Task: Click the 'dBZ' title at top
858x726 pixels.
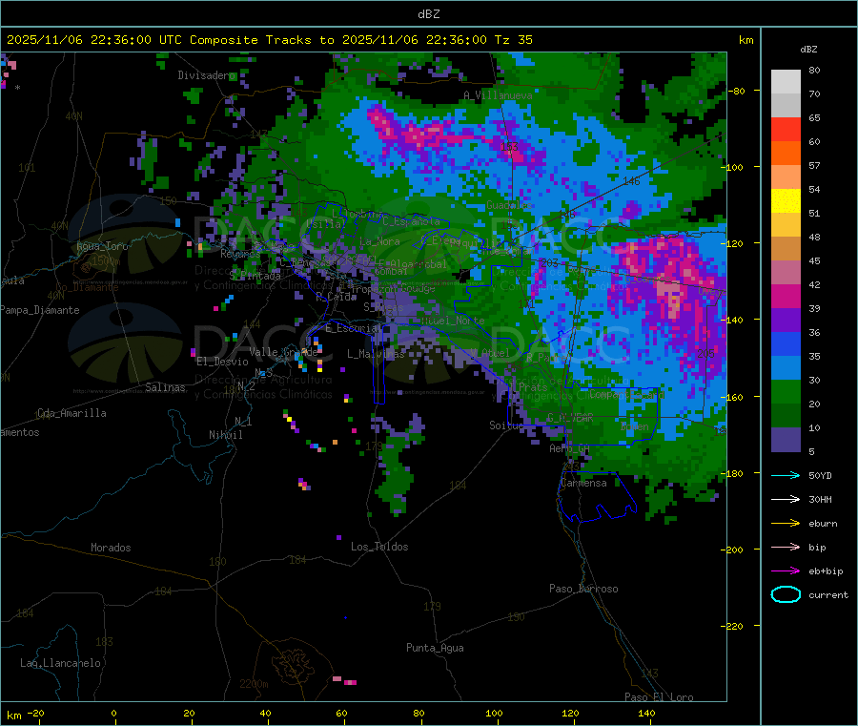Action: pos(428,14)
